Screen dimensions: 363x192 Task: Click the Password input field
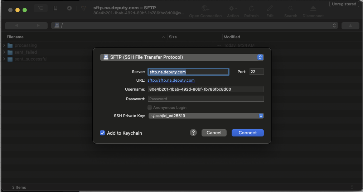(x=206, y=99)
